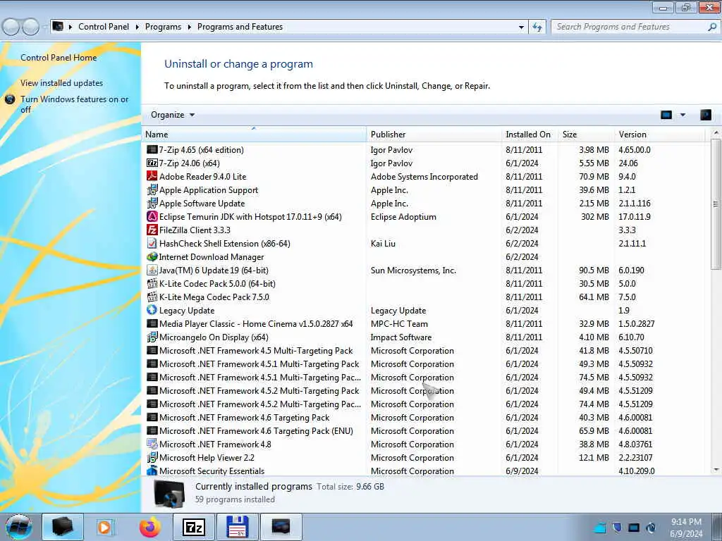The width and height of the screenshot is (722, 541).
Task: Click the Windows Start orb
Action: (19, 527)
